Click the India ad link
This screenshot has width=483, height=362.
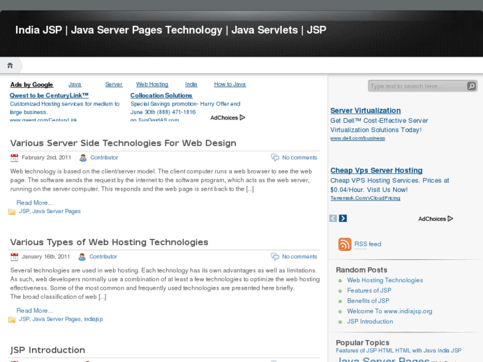191,84
